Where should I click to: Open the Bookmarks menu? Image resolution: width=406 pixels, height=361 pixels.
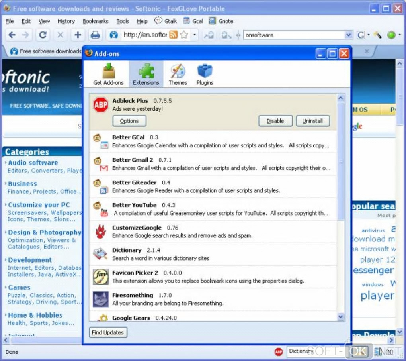(95, 21)
